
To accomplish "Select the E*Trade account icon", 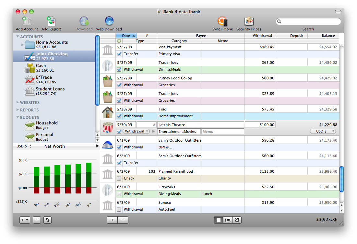I will (30, 79).
